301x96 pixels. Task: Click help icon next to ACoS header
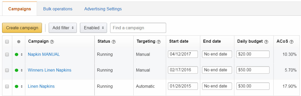coord(291,42)
